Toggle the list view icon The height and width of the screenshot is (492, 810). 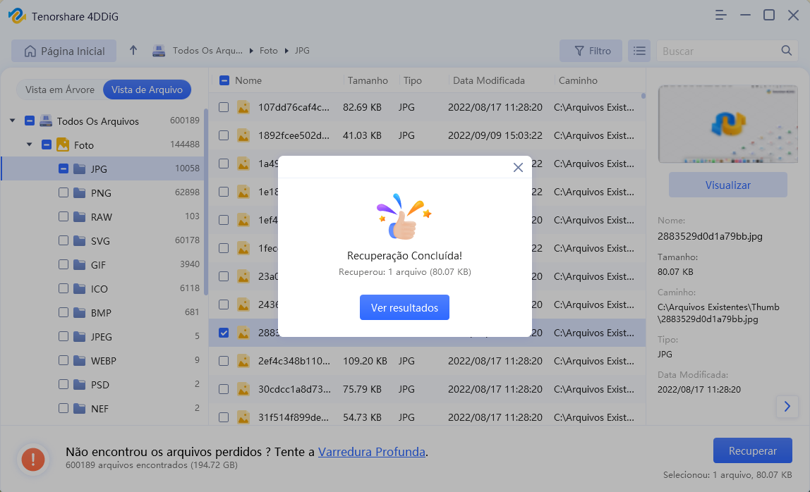(x=639, y=51)
